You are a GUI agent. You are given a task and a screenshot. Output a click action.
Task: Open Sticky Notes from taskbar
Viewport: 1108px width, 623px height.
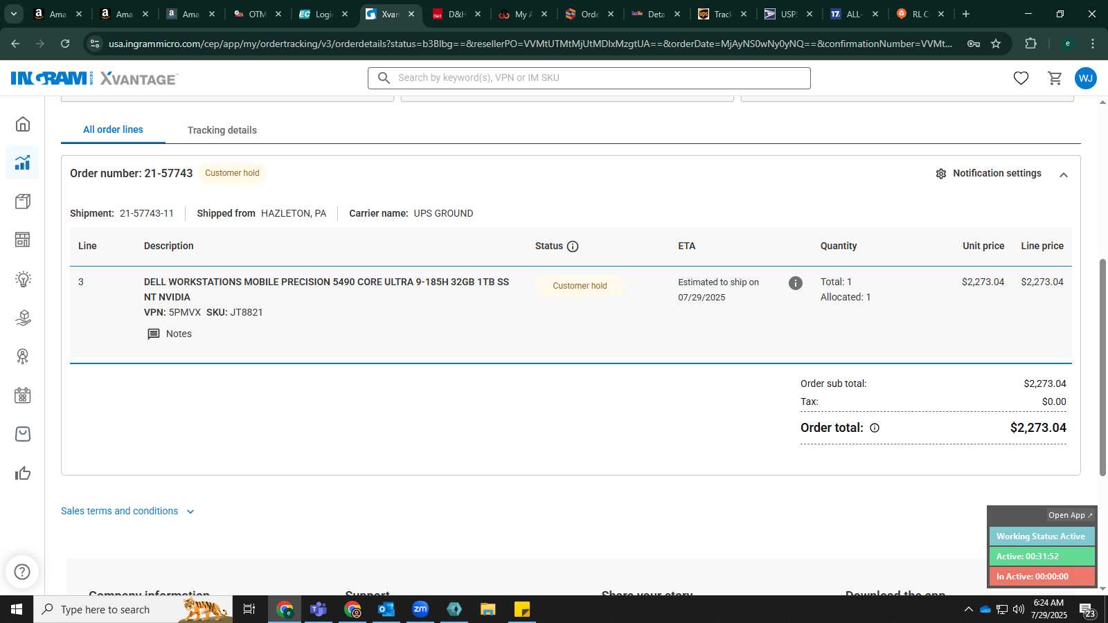[522, 609]
